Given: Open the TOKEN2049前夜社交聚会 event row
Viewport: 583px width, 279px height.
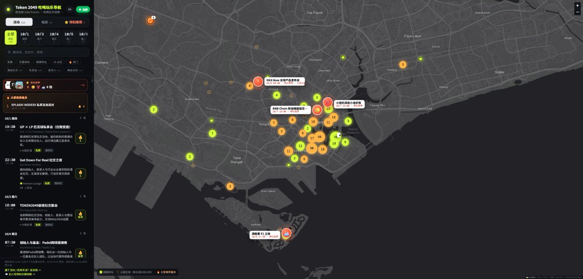Looking at the screenshot, I should [45, 215].
